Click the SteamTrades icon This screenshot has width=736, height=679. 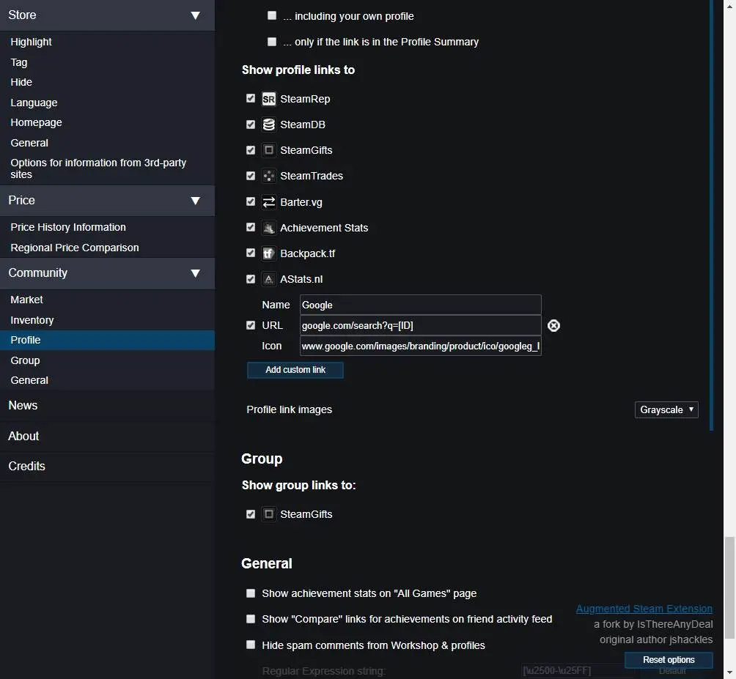268,176
